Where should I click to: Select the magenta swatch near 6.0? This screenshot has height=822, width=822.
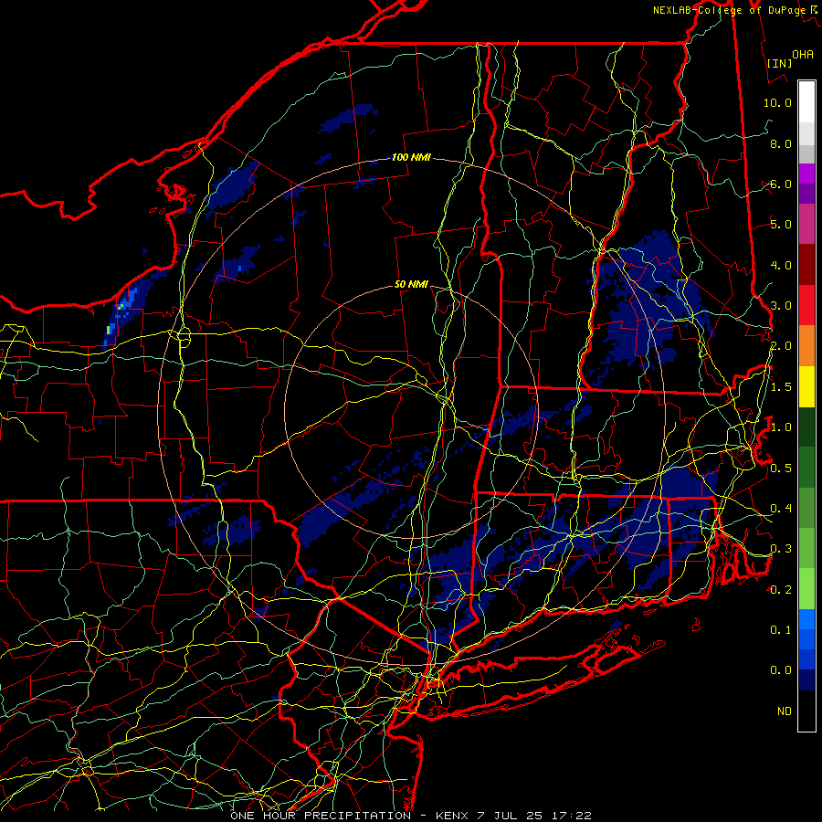[806, 174]
